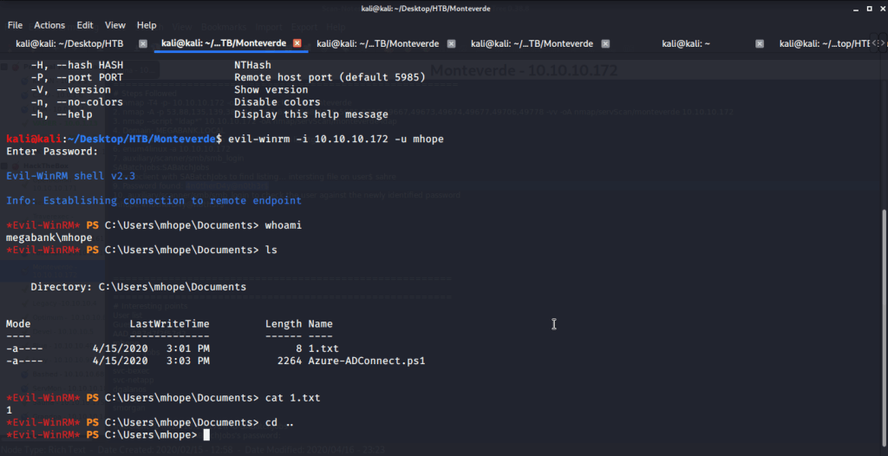The width and height of the screenshot is (888, 456).
Task: Click the X on the fourth terminal tab
Action: coord(605,43)
